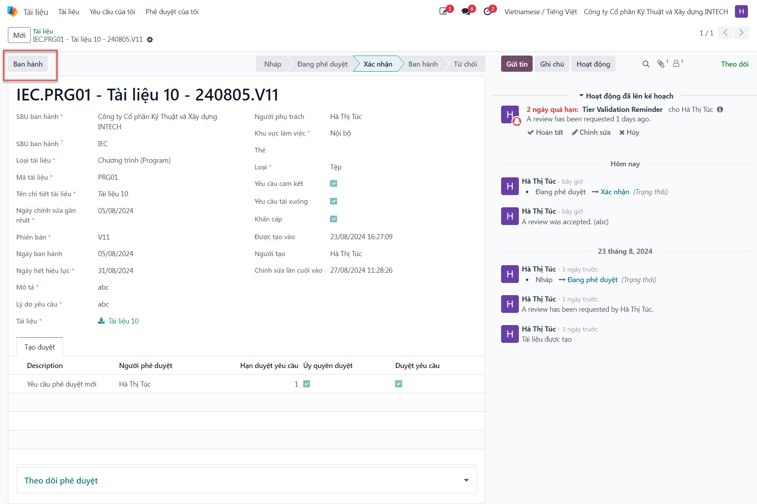This screenshot has width=757, height=504.
Task: Go to next record arrow
Action: pos(741,33)
